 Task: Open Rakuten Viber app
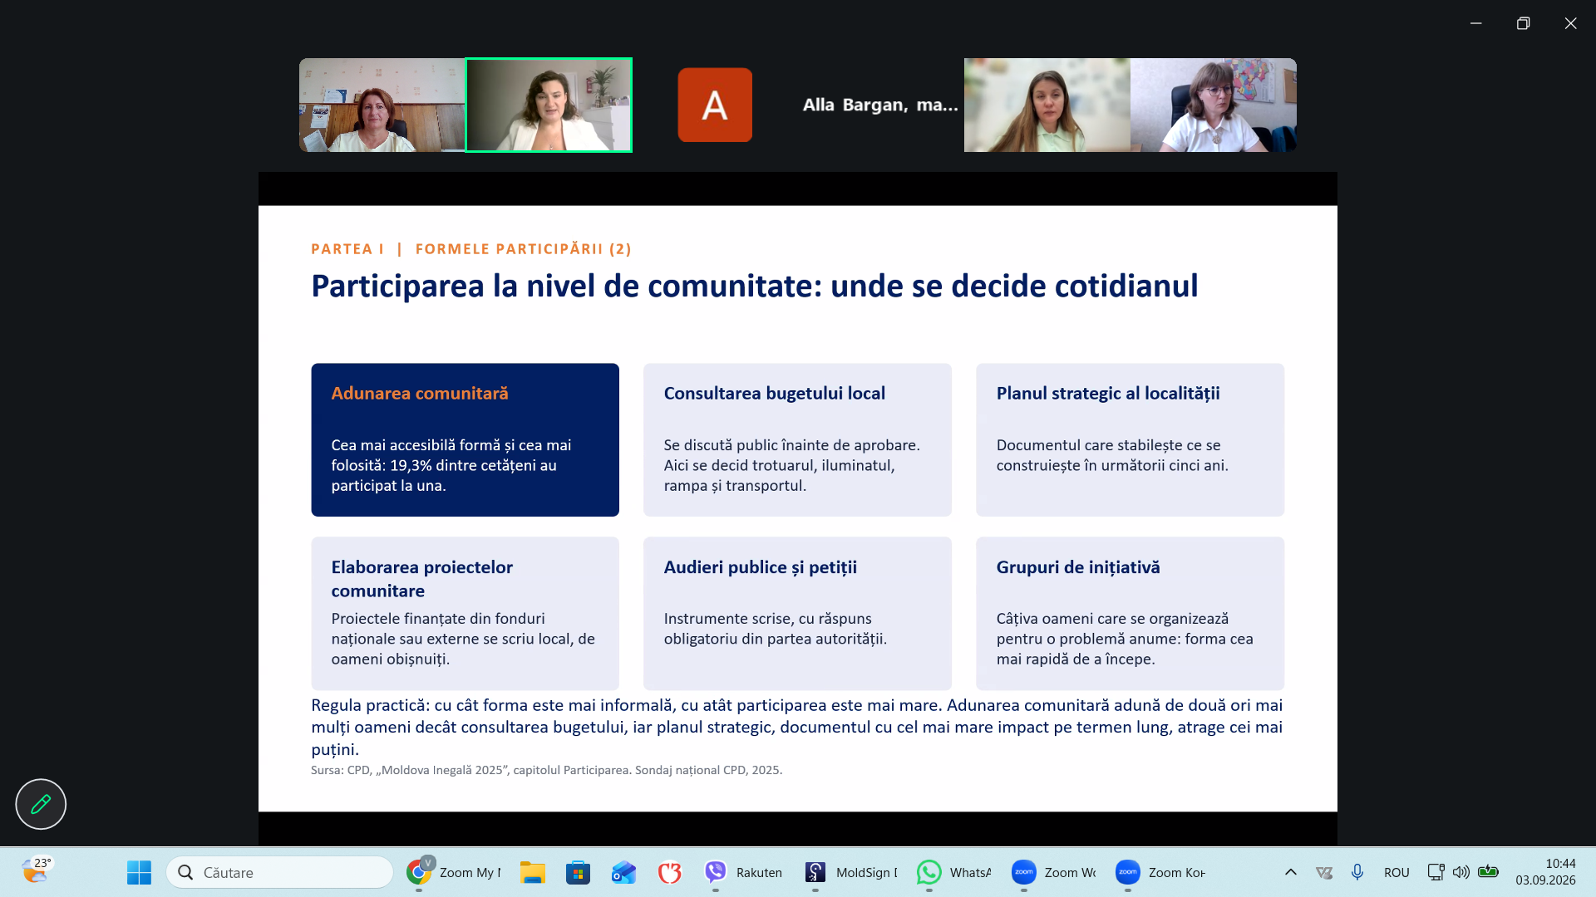743,872
